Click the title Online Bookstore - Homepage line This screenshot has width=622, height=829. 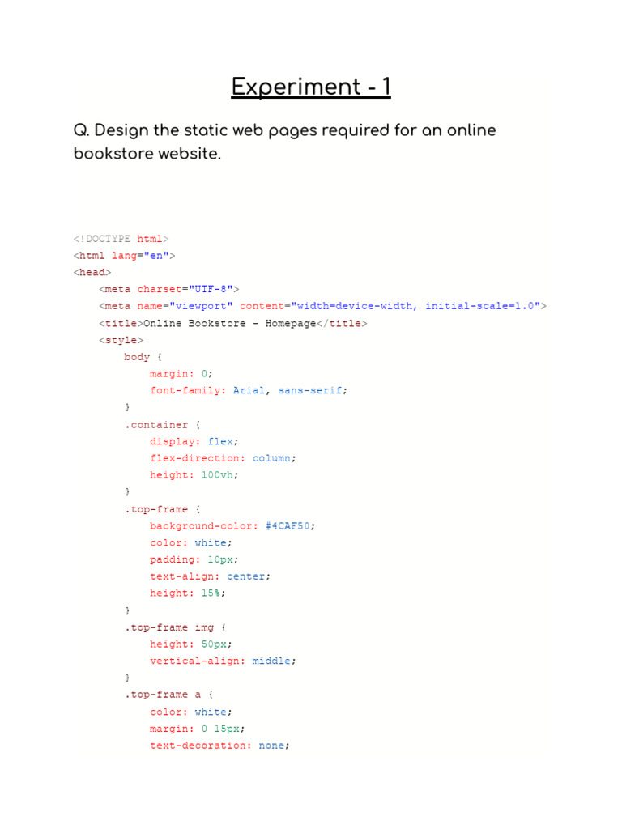pos(232,323)
